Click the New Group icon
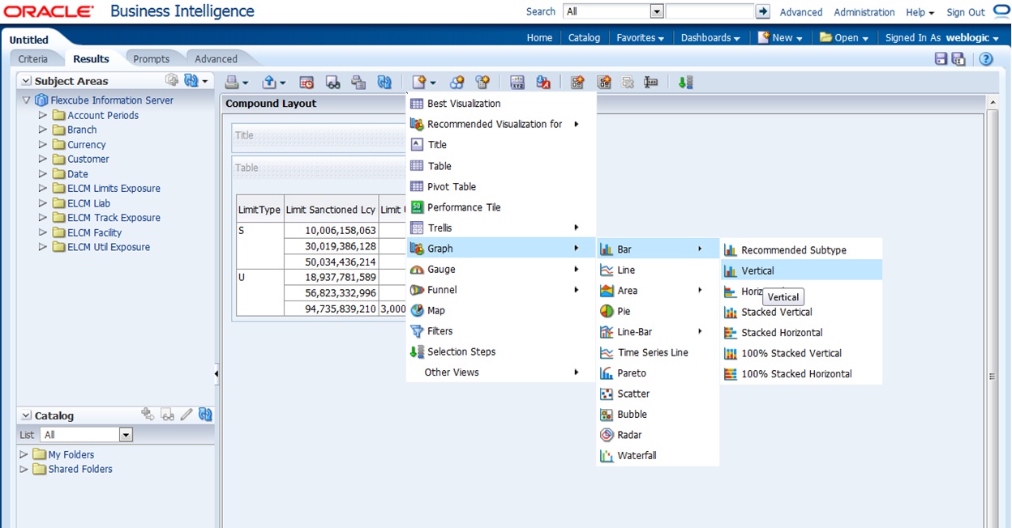 pos(457,82)
